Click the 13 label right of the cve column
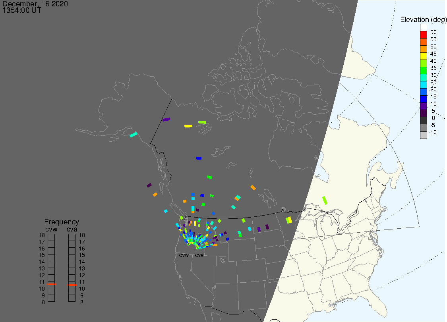 (82, 268)
